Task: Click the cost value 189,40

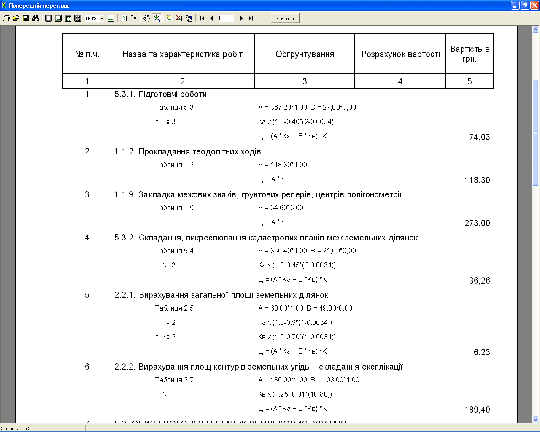Action: point(478,410)
